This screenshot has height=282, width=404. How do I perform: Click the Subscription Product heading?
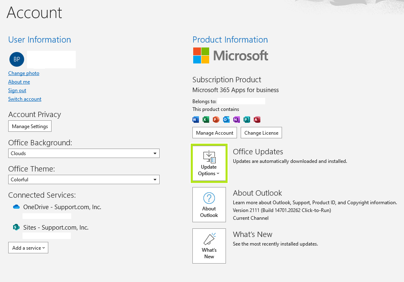(x=227, y=79)
